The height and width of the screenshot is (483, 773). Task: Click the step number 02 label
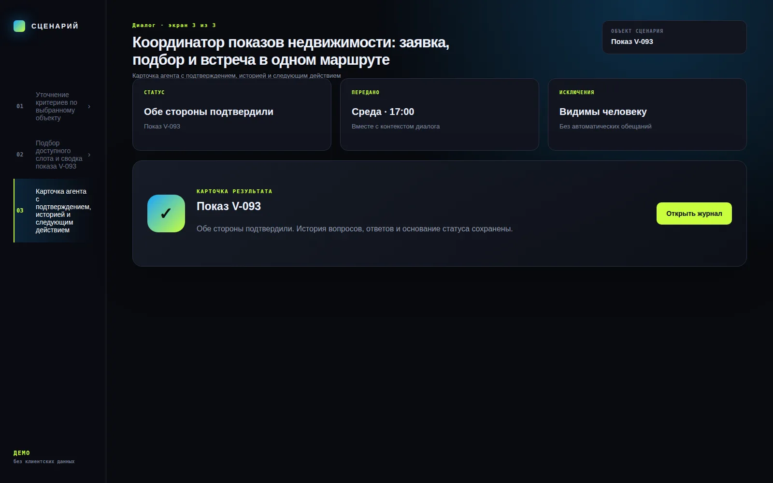coord(20,155)
